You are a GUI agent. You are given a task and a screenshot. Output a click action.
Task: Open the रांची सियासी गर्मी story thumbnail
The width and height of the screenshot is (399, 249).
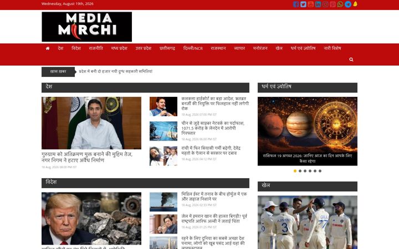163,156
